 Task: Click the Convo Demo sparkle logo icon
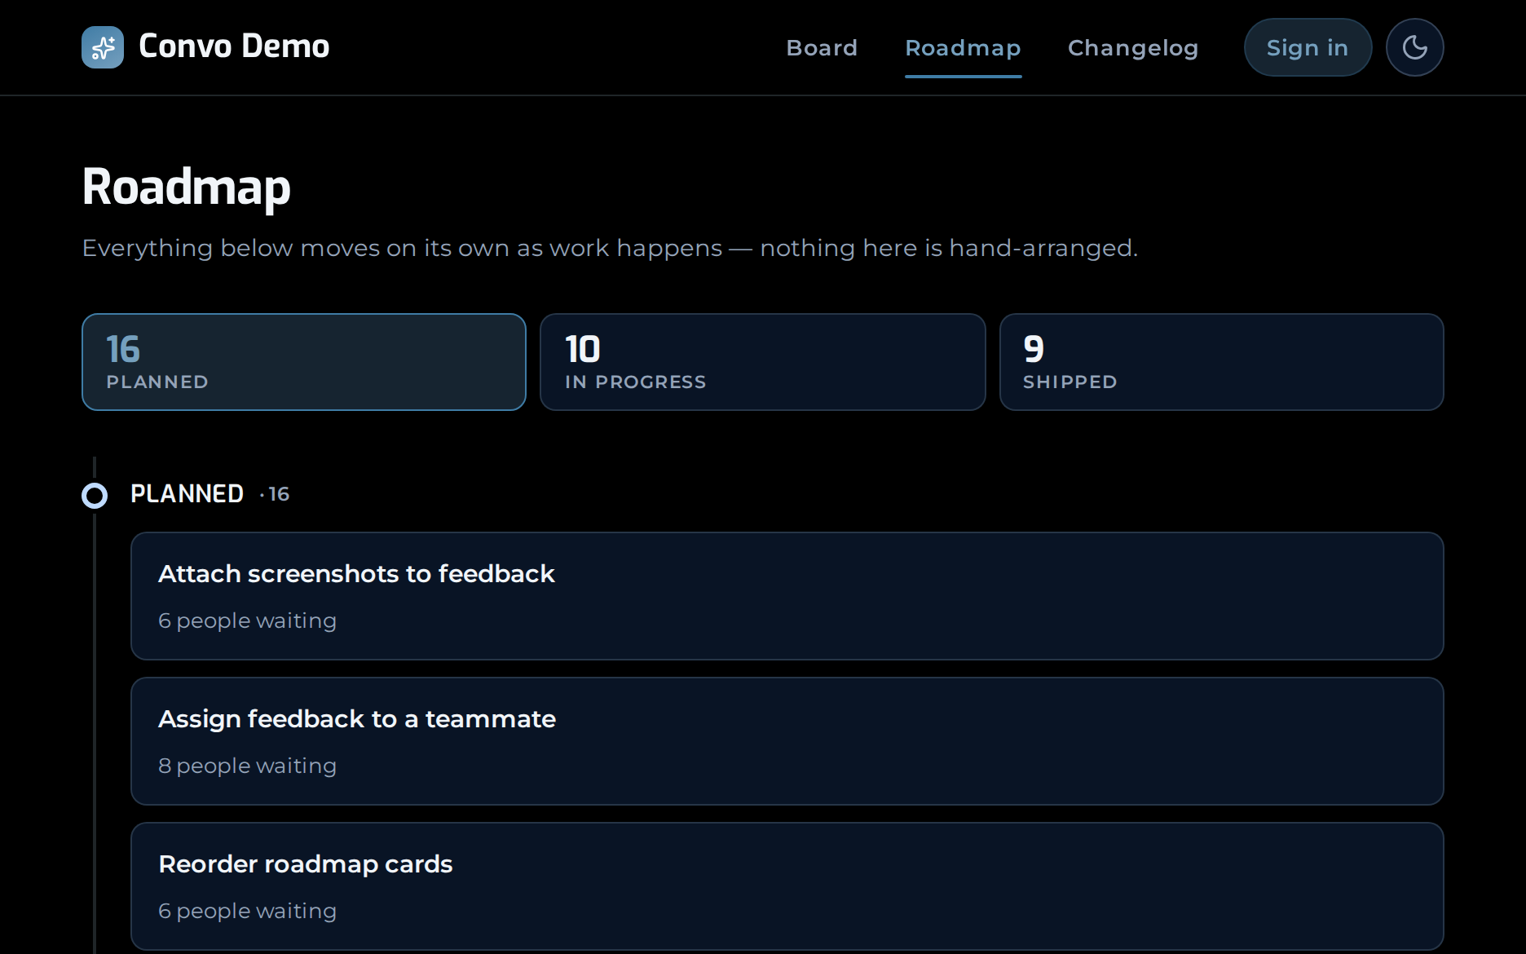103,47
